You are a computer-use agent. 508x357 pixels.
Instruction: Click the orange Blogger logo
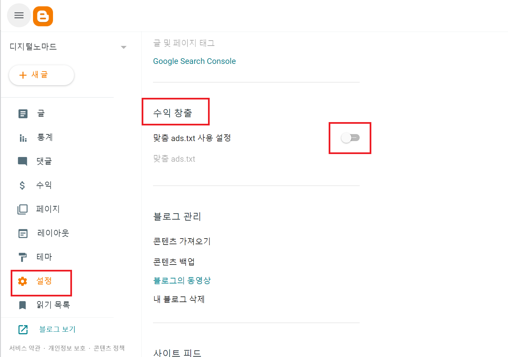pos(43,16)
